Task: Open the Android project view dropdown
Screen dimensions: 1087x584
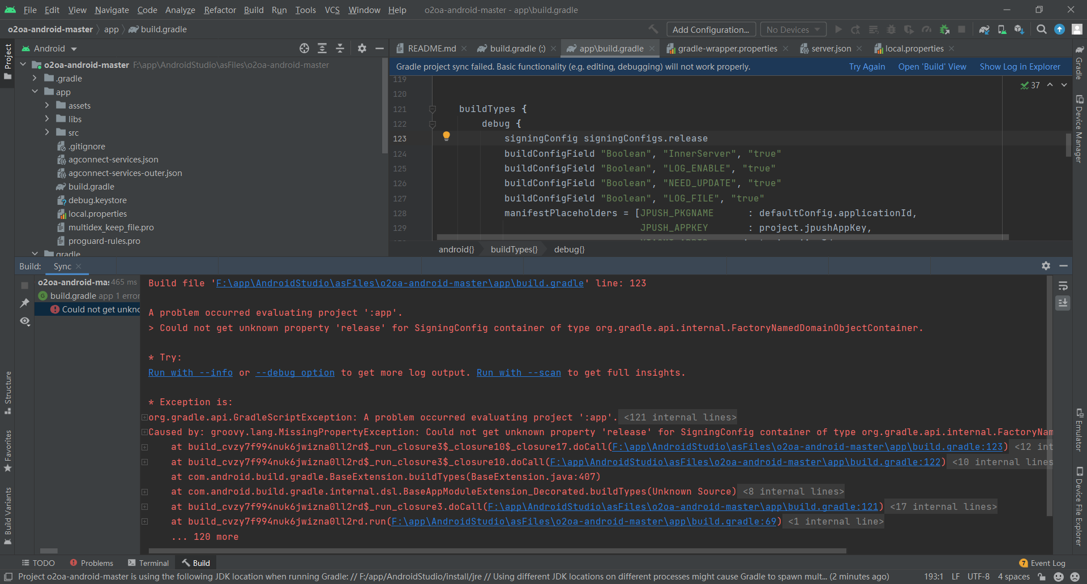Action: click(x=55, y=49)
